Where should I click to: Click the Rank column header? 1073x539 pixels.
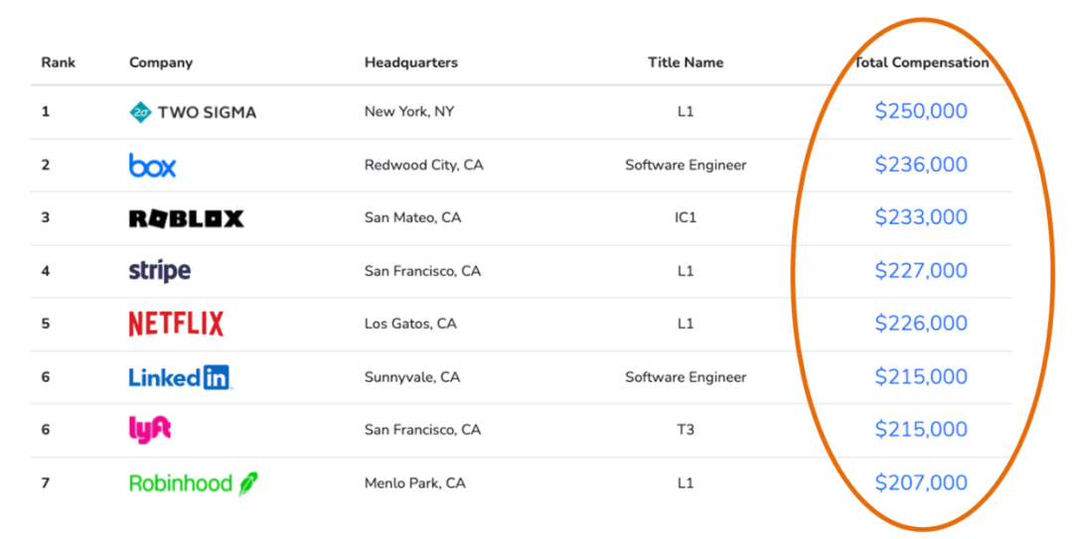[59, 63]
